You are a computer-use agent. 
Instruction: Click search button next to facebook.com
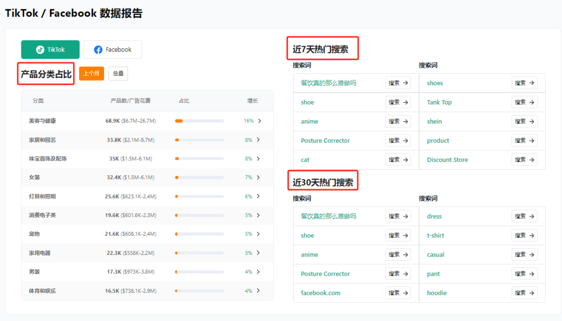(398, 293)
